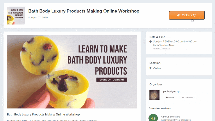Open the 4.9 out of 5 stars text
Image resolution: width=215 pixels, height=121 pixels.
[170, 117]
